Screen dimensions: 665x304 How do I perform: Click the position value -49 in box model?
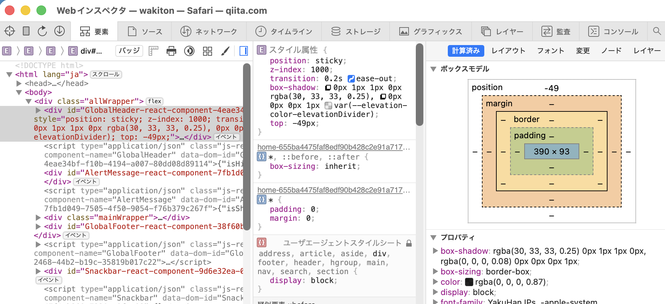click(551, 88)
